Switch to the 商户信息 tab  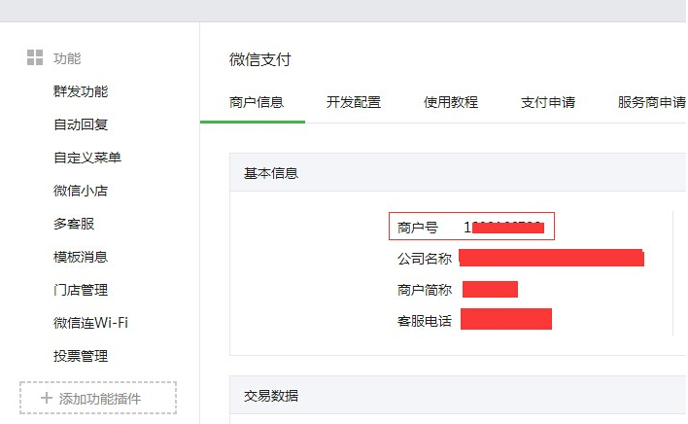257,102
